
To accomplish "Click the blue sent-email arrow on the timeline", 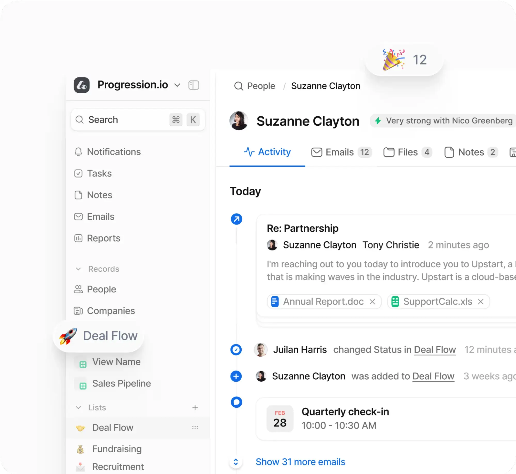I will [x=236, y=219].
